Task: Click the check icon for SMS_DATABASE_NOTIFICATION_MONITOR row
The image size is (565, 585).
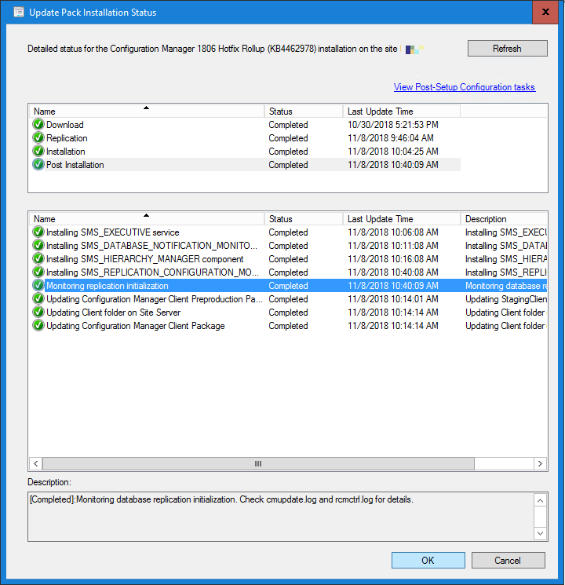Action: [38, 246]
